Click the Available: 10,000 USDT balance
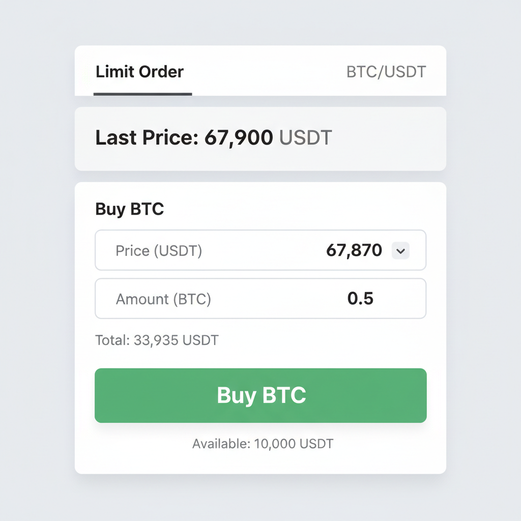 pyautogui.click(x=262, y=443)
